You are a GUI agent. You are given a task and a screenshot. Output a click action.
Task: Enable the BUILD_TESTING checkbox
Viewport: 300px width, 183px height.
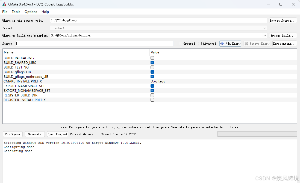pos(152,67)
